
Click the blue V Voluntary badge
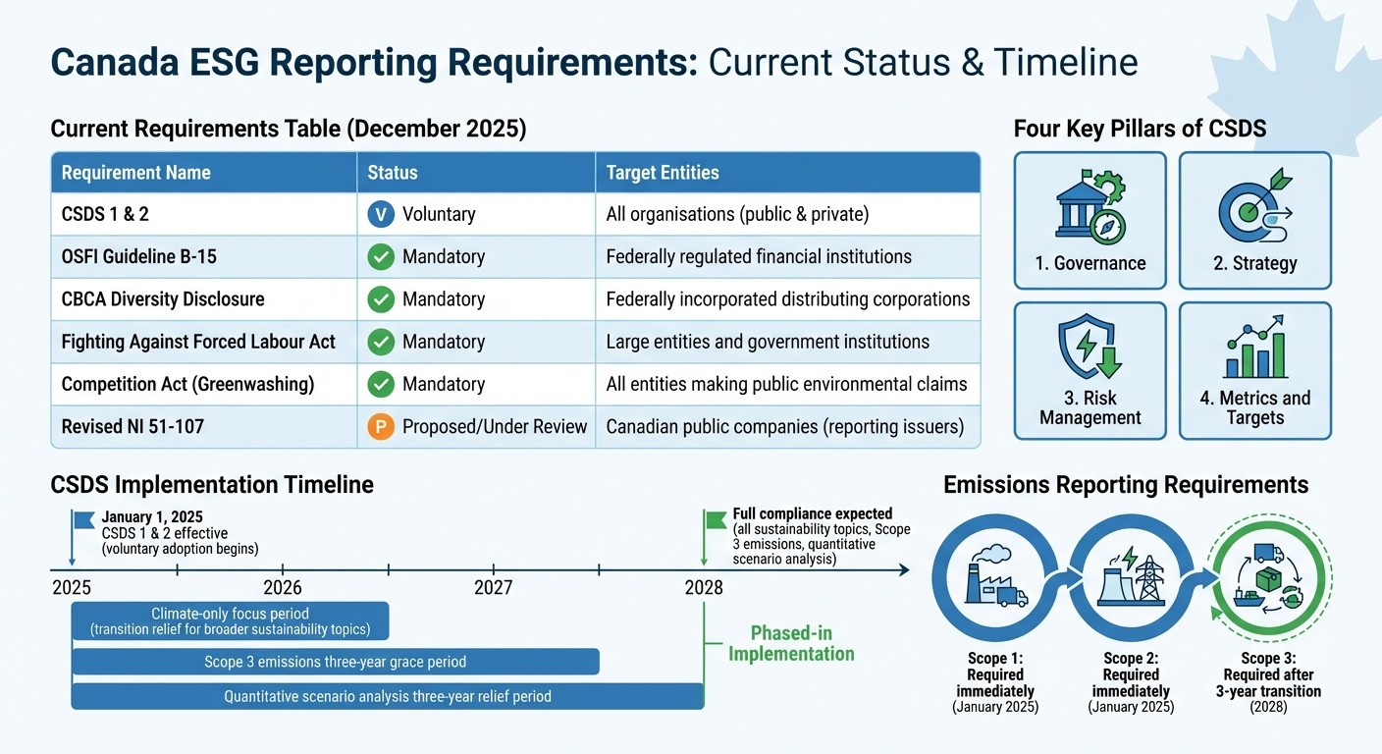point(380,214)
